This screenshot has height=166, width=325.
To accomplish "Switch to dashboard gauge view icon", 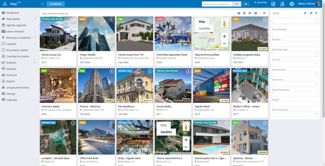I will click(x=239, y=13).
